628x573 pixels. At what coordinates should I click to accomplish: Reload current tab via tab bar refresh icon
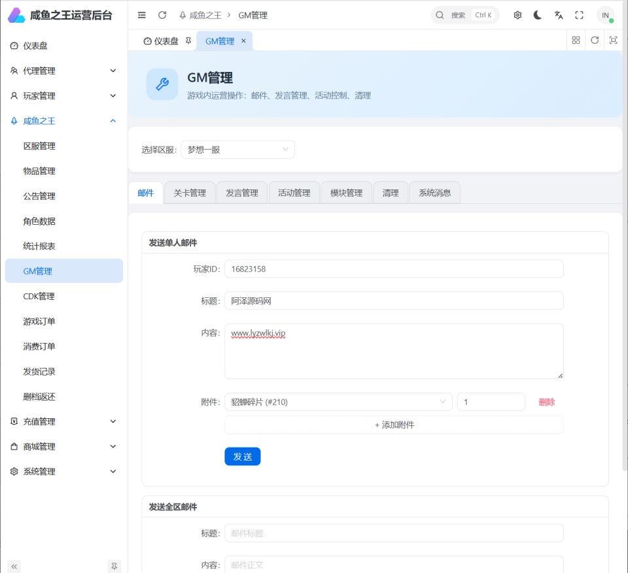(x=595, y=40)
